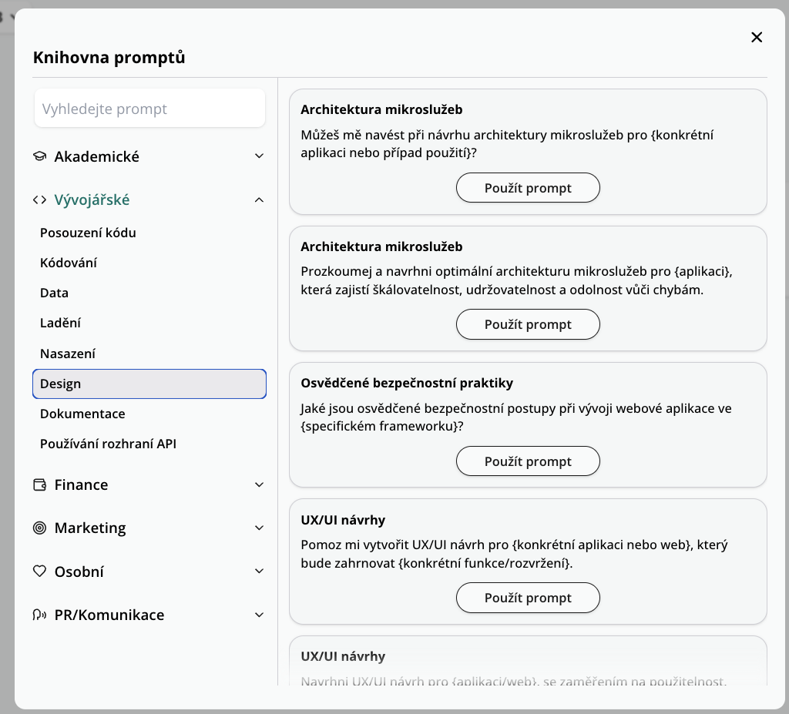
Task: Click the Akademické category label
Action: coord(96,156)
